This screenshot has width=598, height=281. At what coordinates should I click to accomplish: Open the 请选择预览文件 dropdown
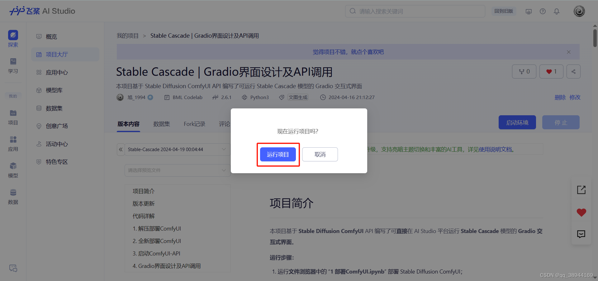(x=178, y=170)
